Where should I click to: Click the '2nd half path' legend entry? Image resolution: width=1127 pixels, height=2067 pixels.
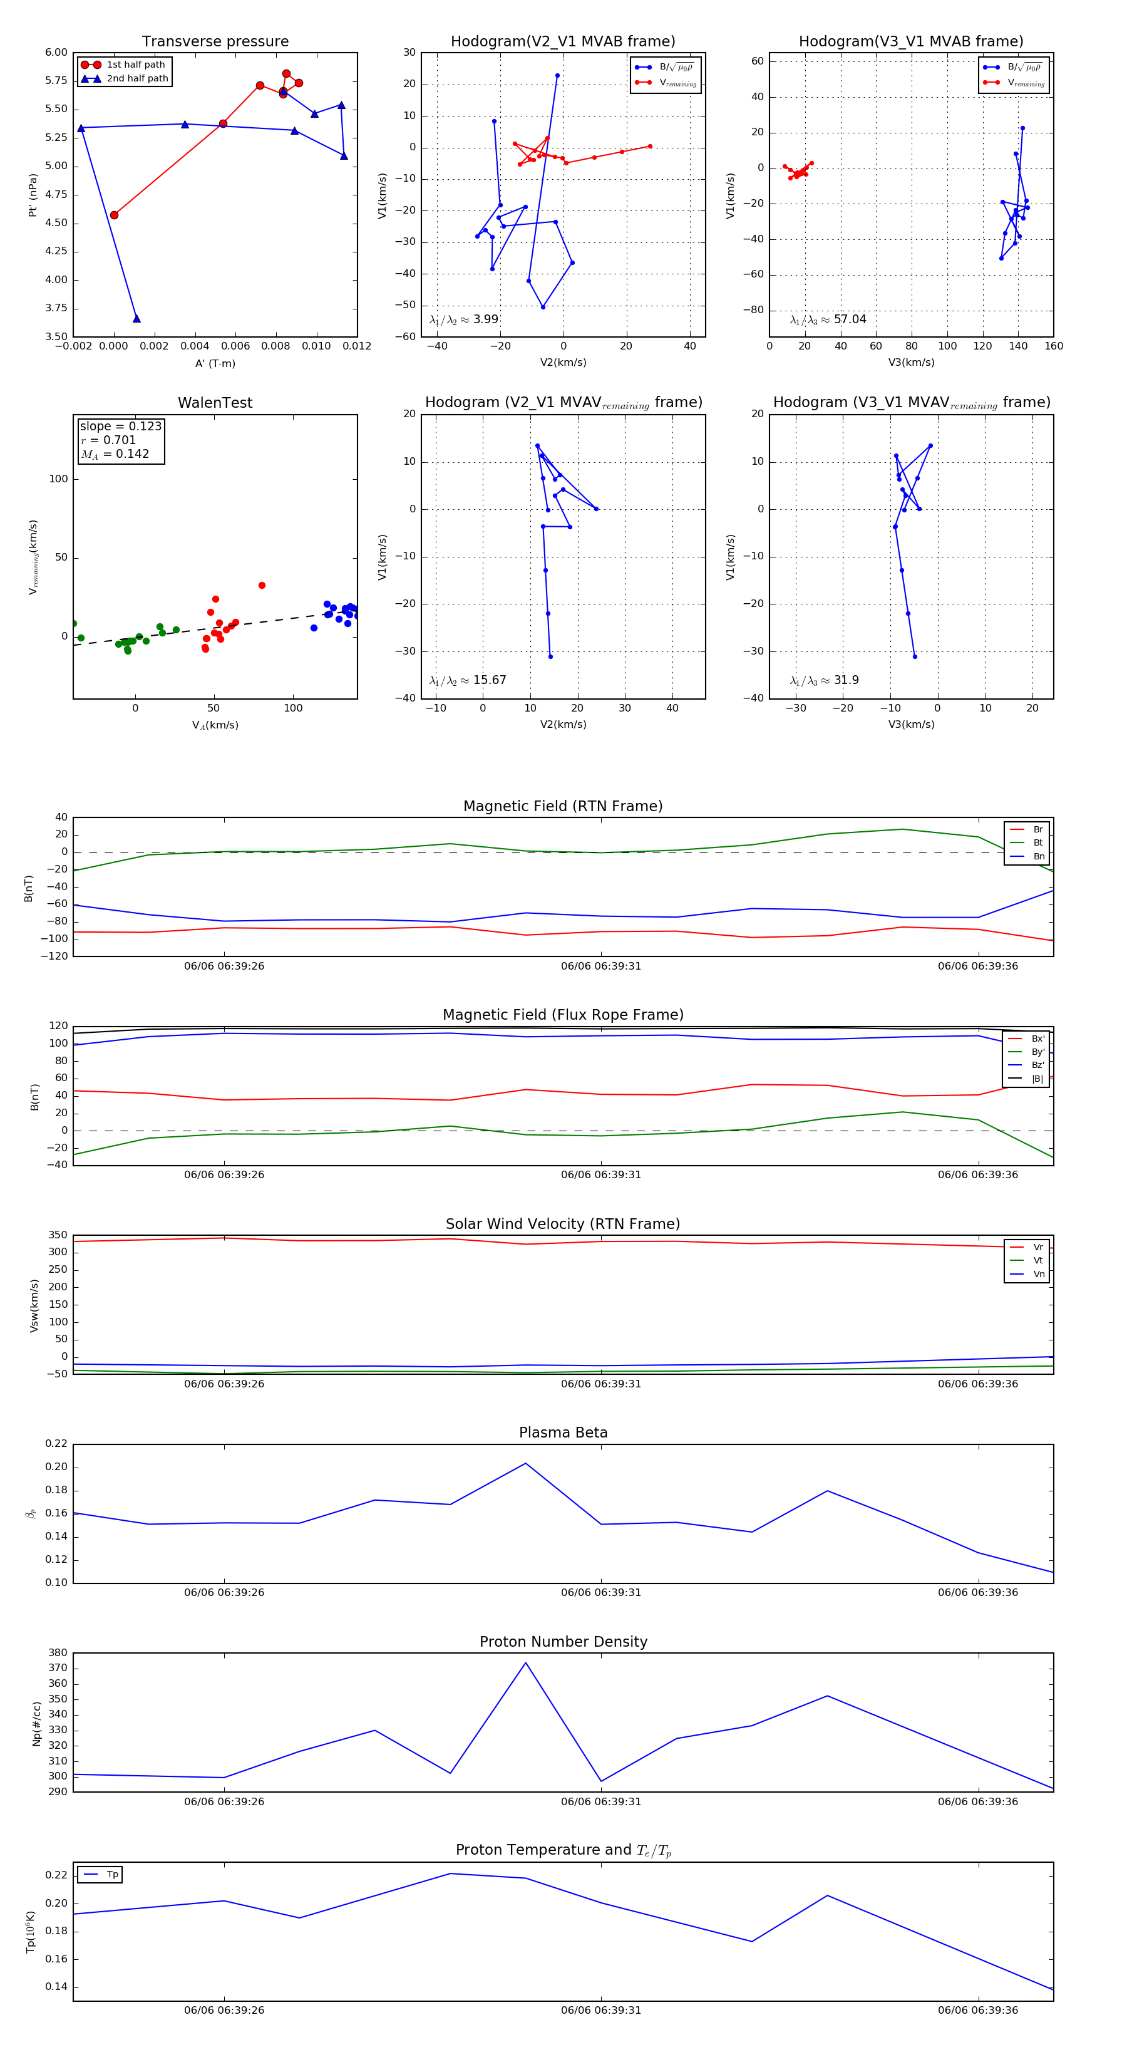click(x=125, y=79)
